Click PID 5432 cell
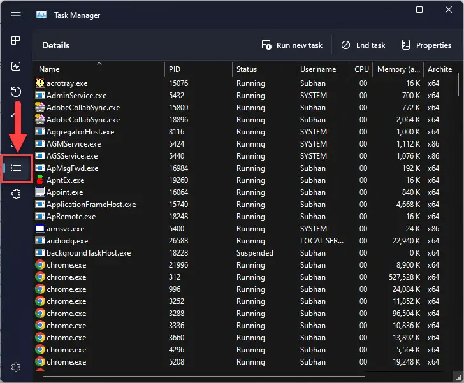 coord(177,96)
